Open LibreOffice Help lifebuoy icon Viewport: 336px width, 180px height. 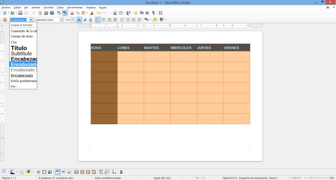coord(161,13)
